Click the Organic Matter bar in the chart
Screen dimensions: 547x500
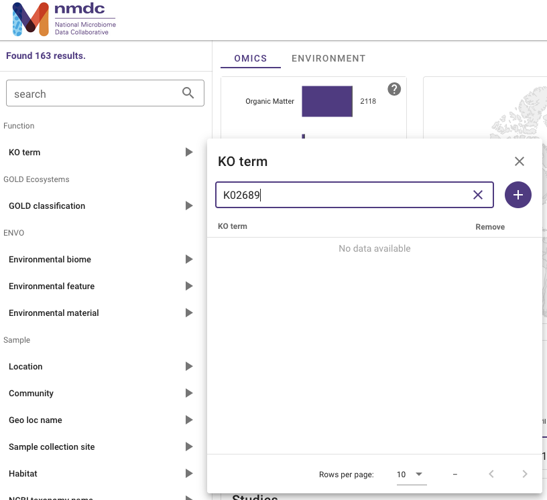[327, 101]
